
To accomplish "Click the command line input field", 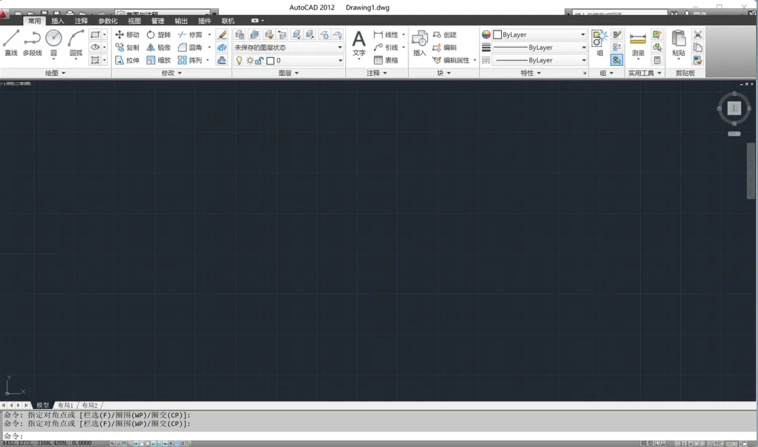I will click(378, 436).
